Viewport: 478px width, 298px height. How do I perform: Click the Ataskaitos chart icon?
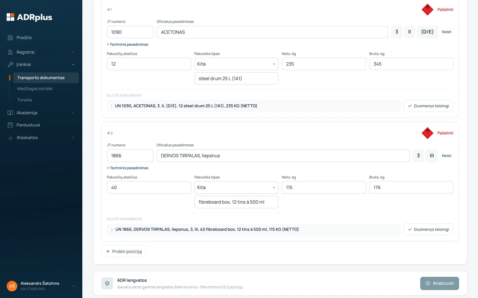(x=10, y=138)
